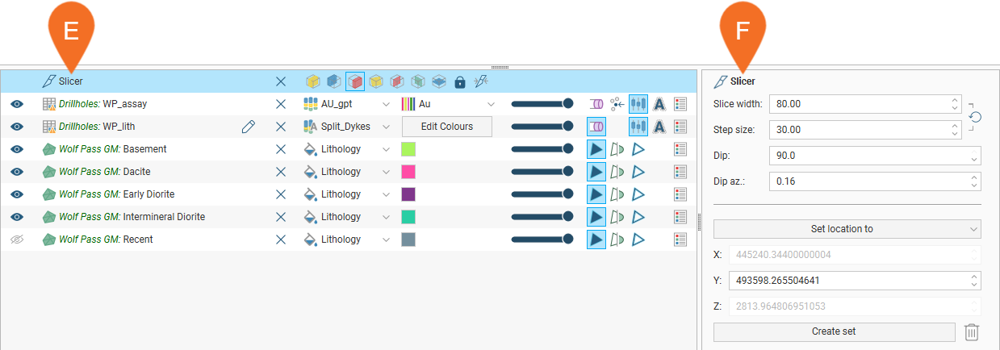Click the filled triangle icon for Basement

tap(596, 149)
